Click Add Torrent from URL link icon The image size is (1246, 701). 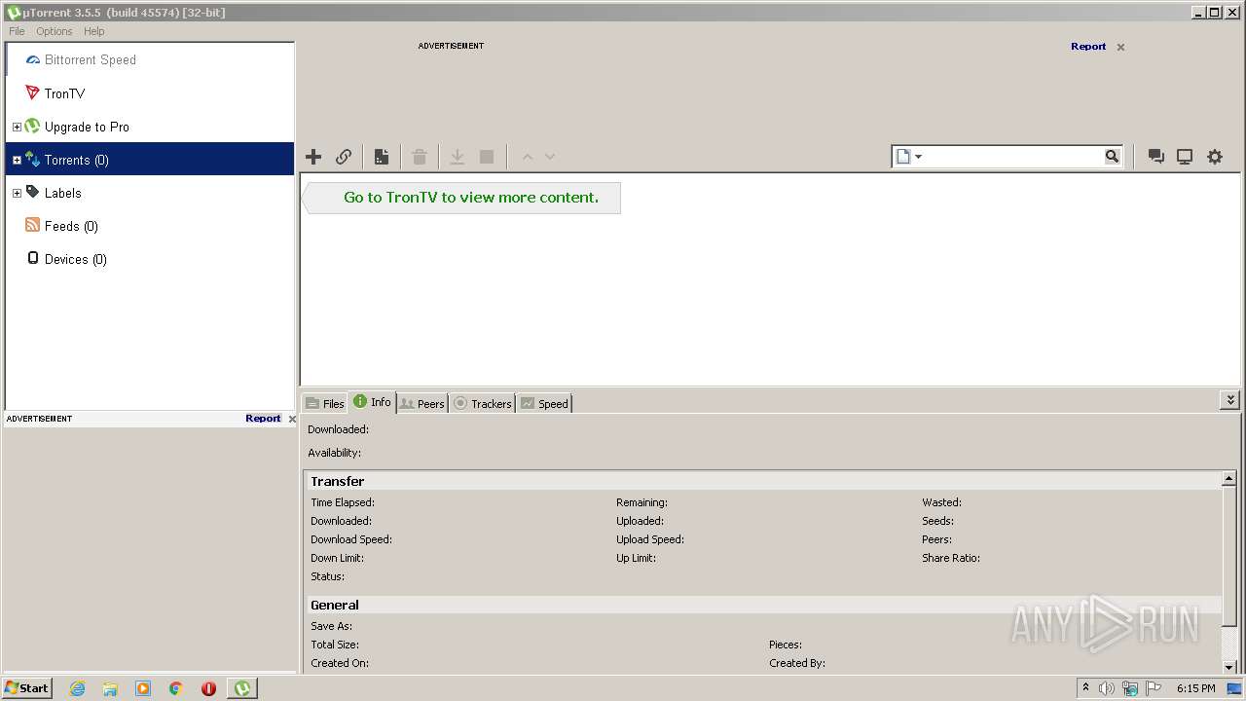(x=344, y=157)
